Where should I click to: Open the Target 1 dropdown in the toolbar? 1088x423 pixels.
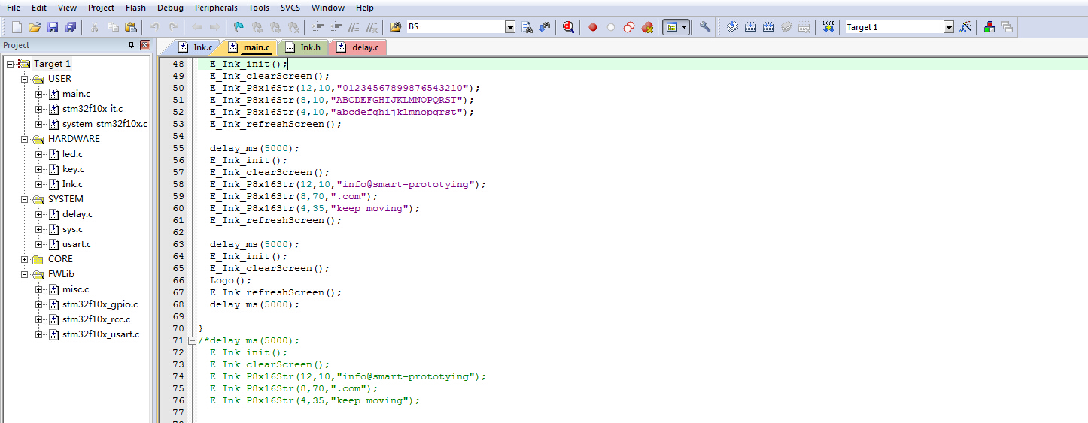pyautogui.click(x=949, y=27)
